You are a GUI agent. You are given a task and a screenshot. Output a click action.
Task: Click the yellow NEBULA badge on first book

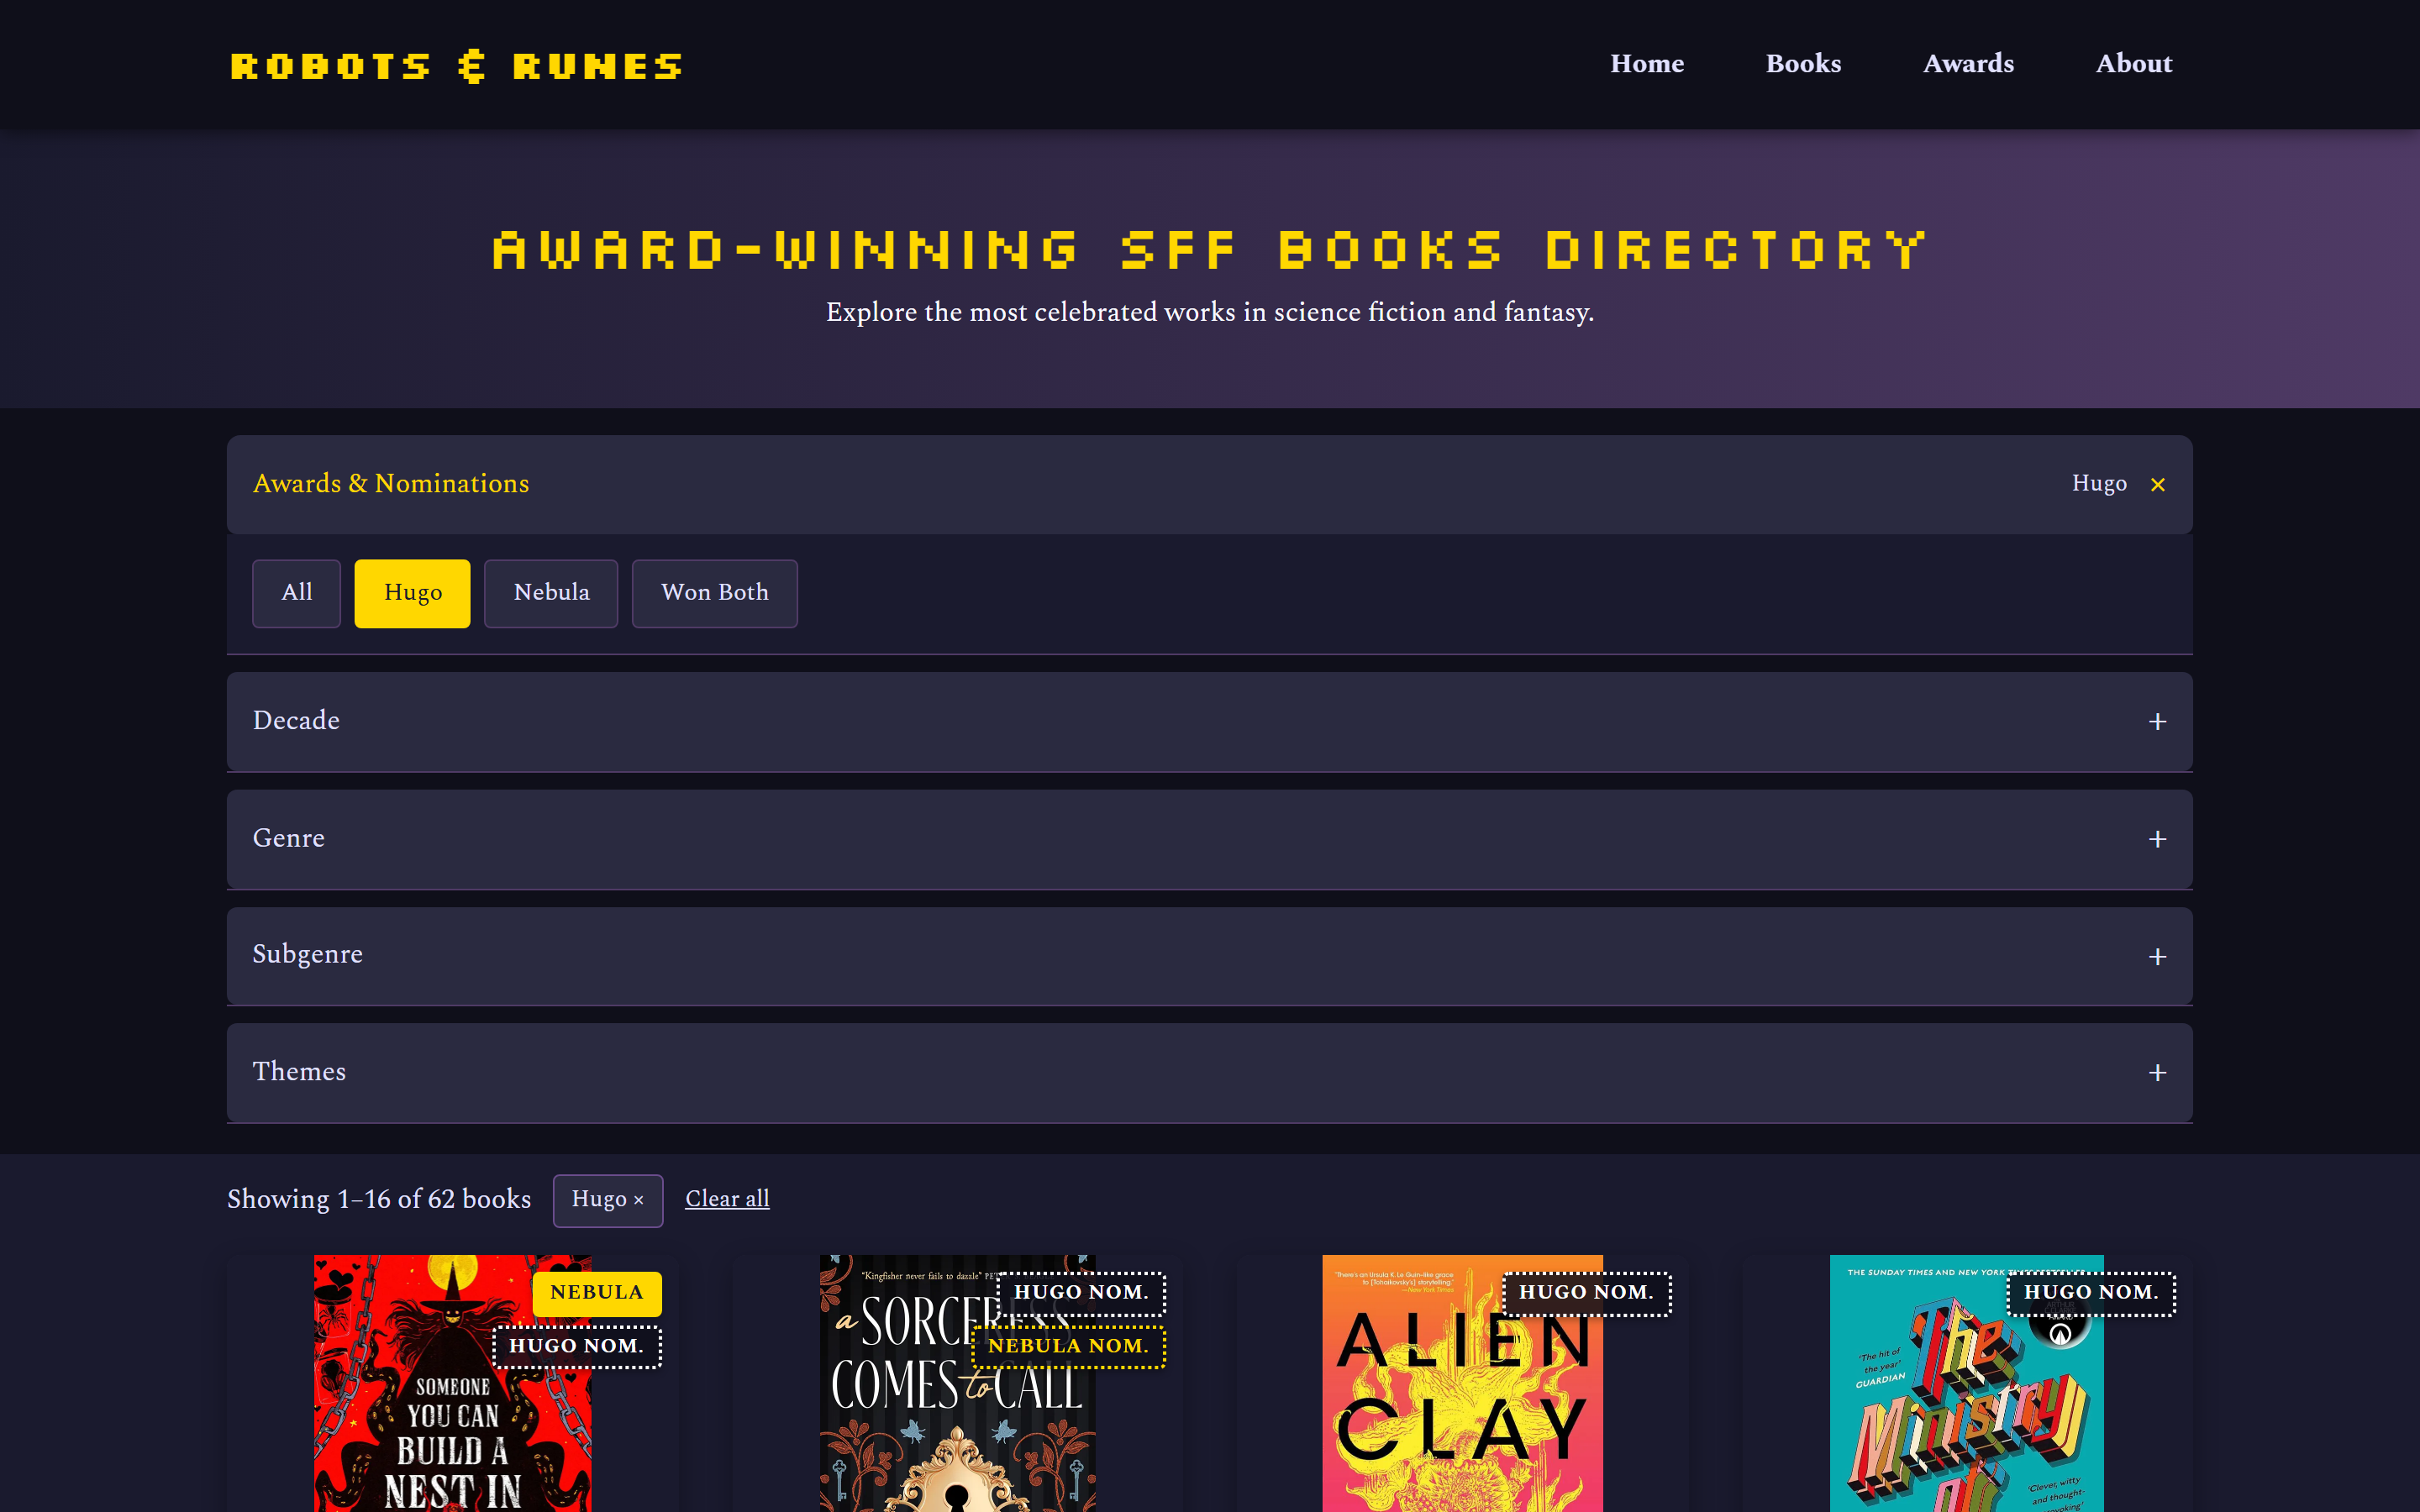[597, 1293]
